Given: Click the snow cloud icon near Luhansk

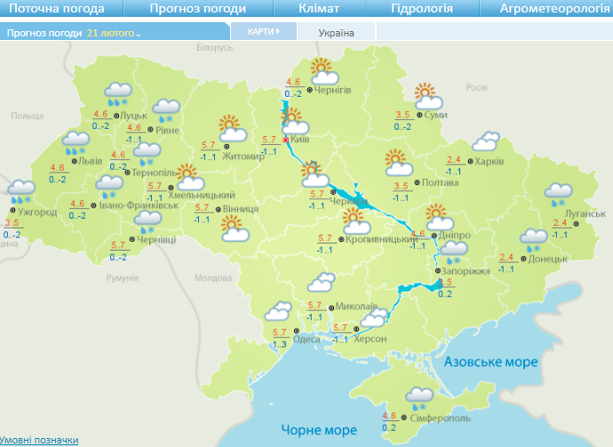Looking at the screenshot, I should click(559, 193).
